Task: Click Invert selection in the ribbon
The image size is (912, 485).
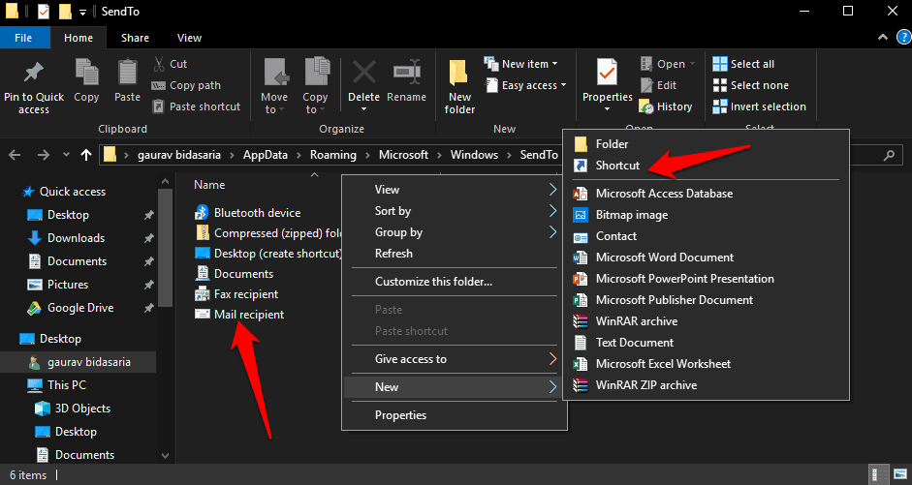Action: (760, 106)
